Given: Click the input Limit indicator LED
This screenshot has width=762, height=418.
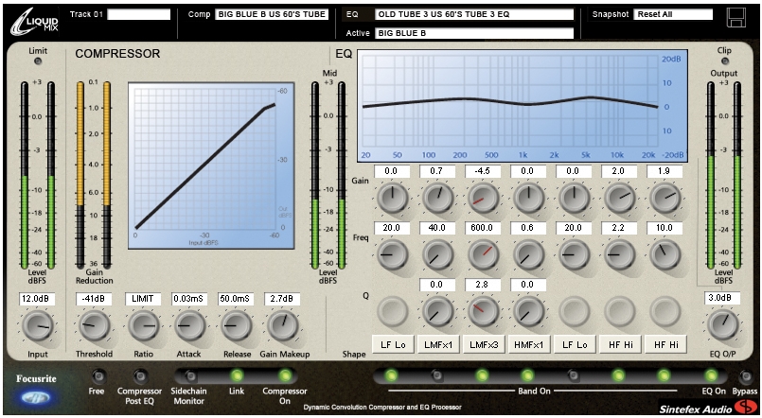Looking at the screenshot, I should (38, 61).
